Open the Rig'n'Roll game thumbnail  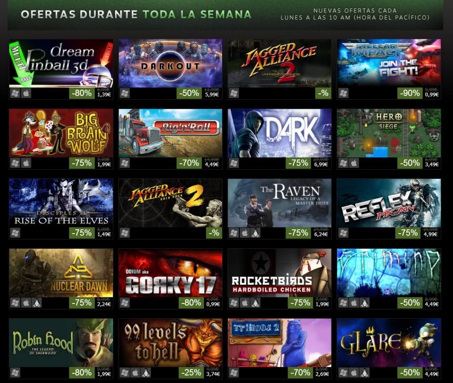(170, 133)
